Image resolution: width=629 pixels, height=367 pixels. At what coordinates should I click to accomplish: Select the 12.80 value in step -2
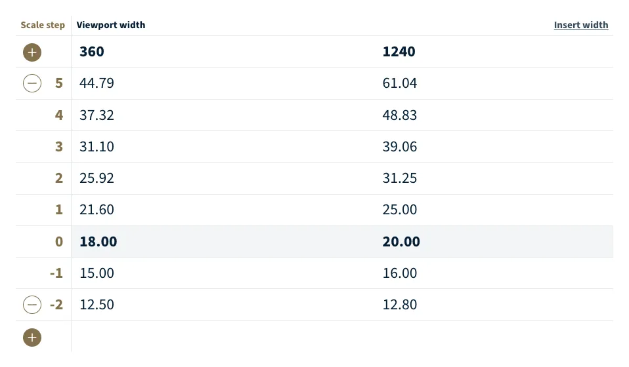tap(399, 305)
